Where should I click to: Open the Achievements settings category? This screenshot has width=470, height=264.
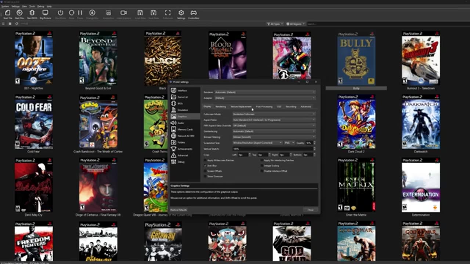[x=185, y=149]
